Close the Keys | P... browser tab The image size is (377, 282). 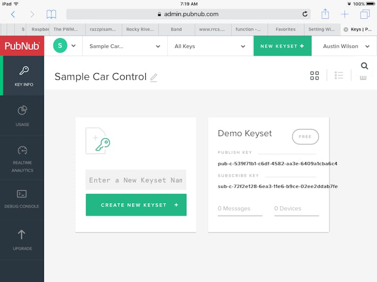[x=346, y=29]
